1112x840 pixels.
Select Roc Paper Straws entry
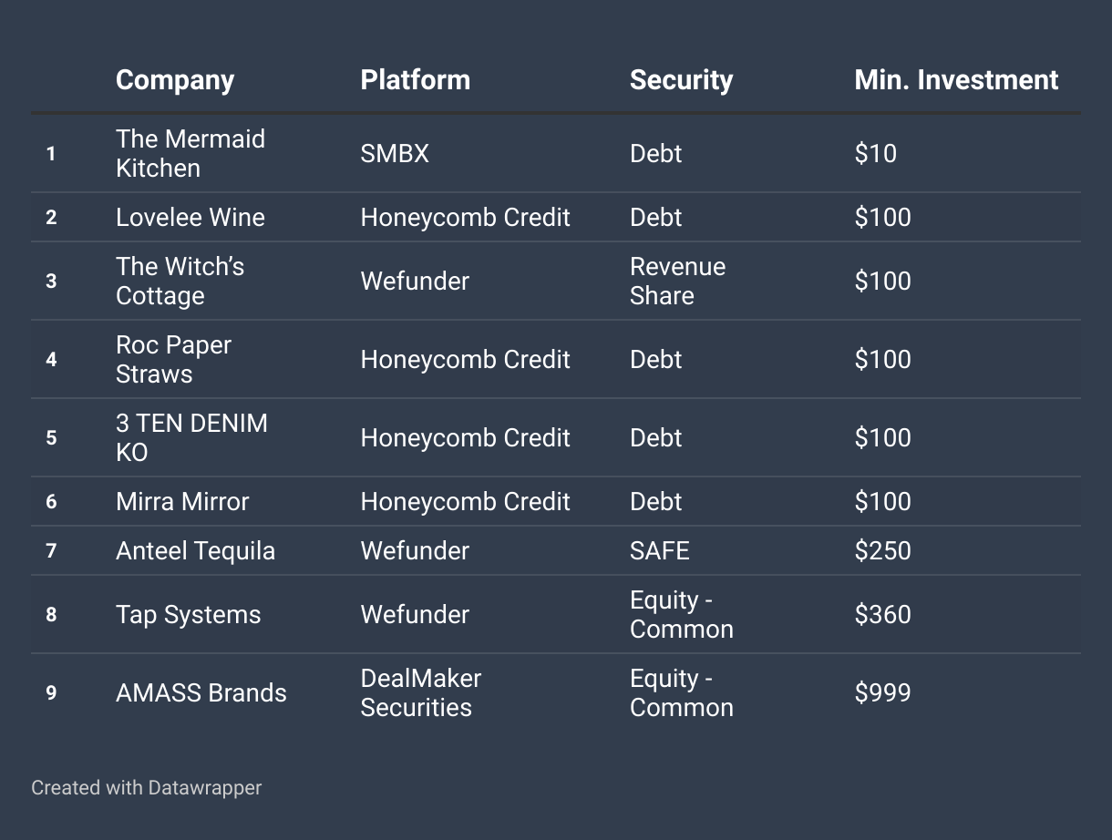(174, 359)
